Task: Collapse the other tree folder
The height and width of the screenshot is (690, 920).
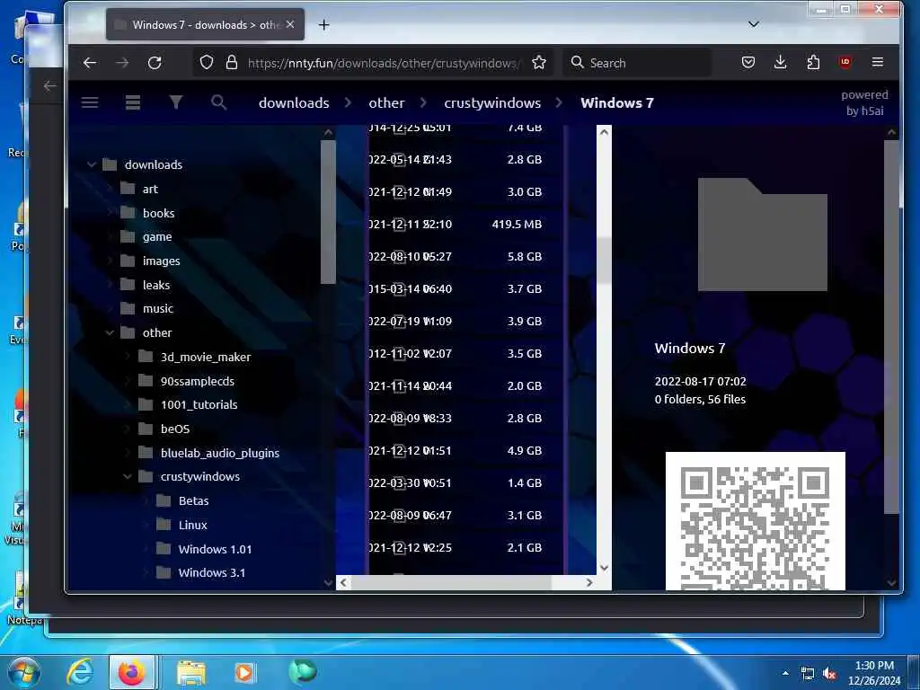Action: coord(110,332)
